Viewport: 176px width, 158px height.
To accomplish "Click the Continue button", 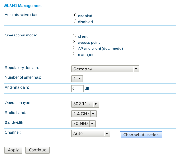I will 38,150.
